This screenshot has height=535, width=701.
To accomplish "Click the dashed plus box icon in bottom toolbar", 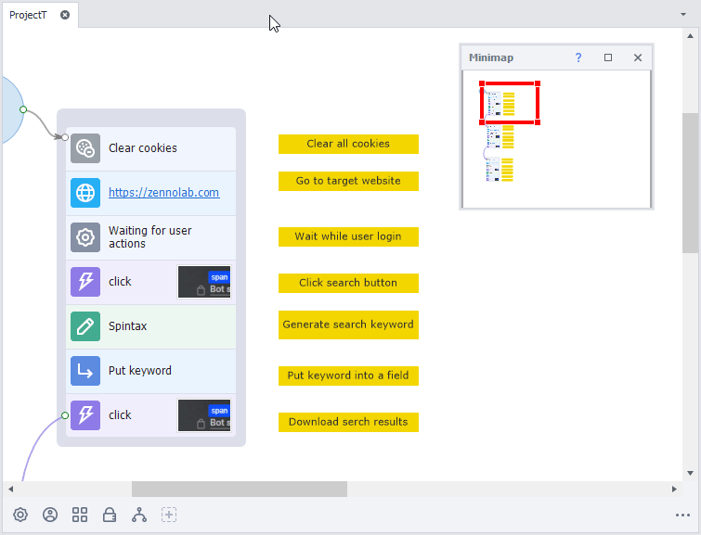I will coord(169,515).
